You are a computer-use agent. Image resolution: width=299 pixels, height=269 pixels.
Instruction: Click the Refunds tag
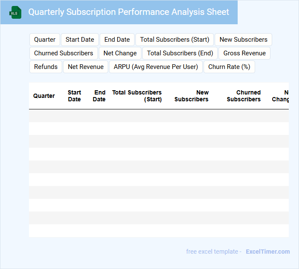[x=46, y=67]
